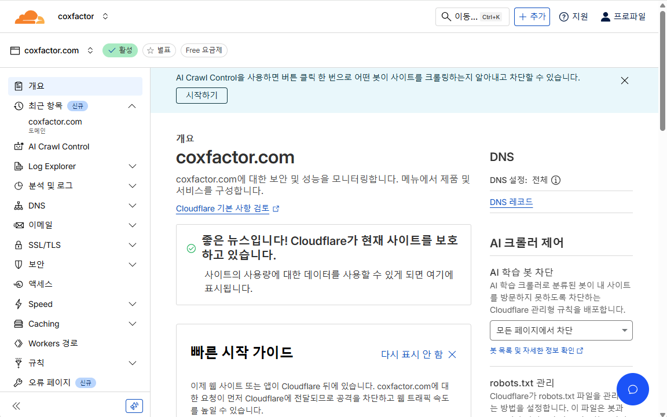Expand 이메일 sidebar chevron

[132, 225]
